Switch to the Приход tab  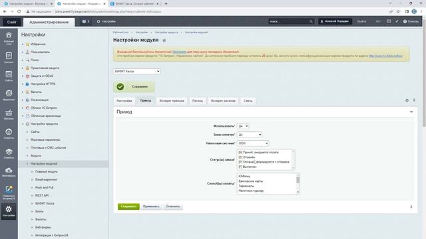[146, 100]
